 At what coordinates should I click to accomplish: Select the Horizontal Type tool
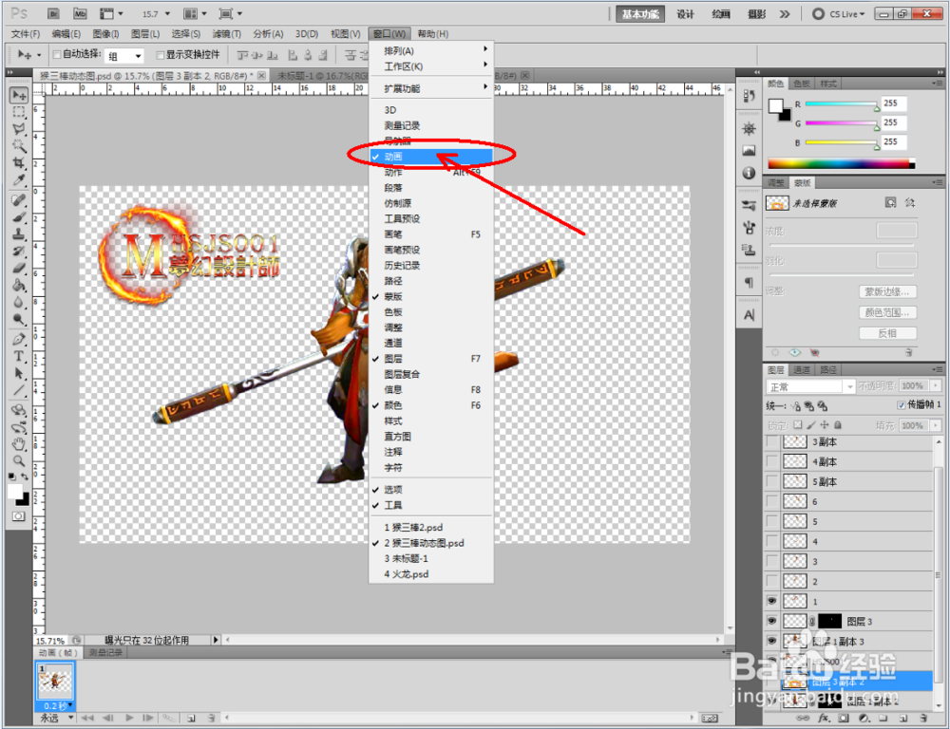pos(19,357)
